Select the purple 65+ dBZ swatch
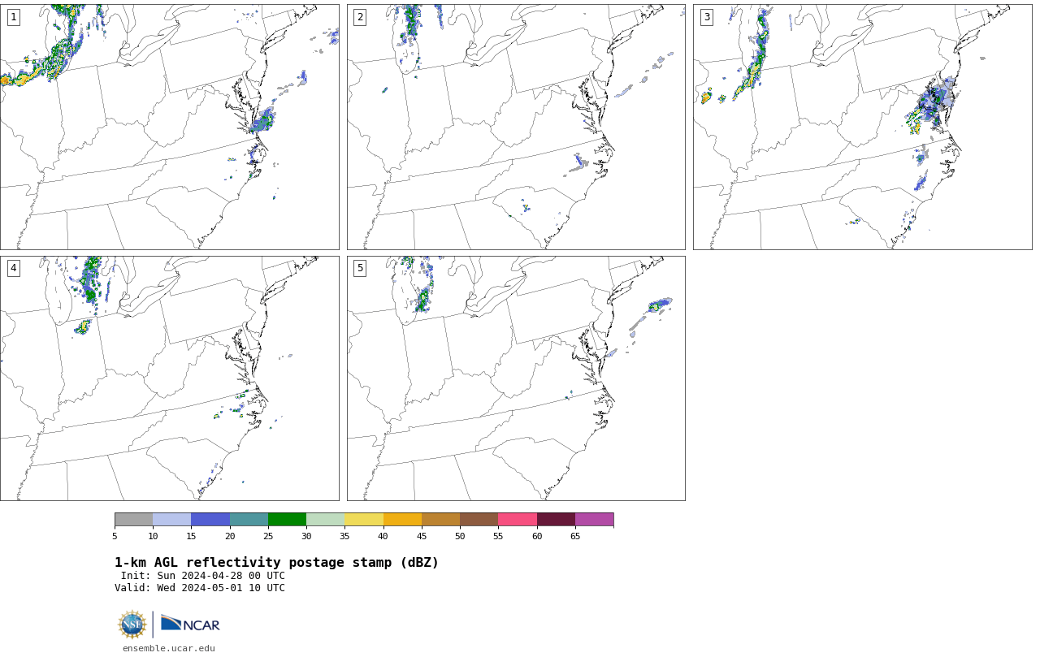The width and height of the screenshot is (1040, 657). (594, 520)
